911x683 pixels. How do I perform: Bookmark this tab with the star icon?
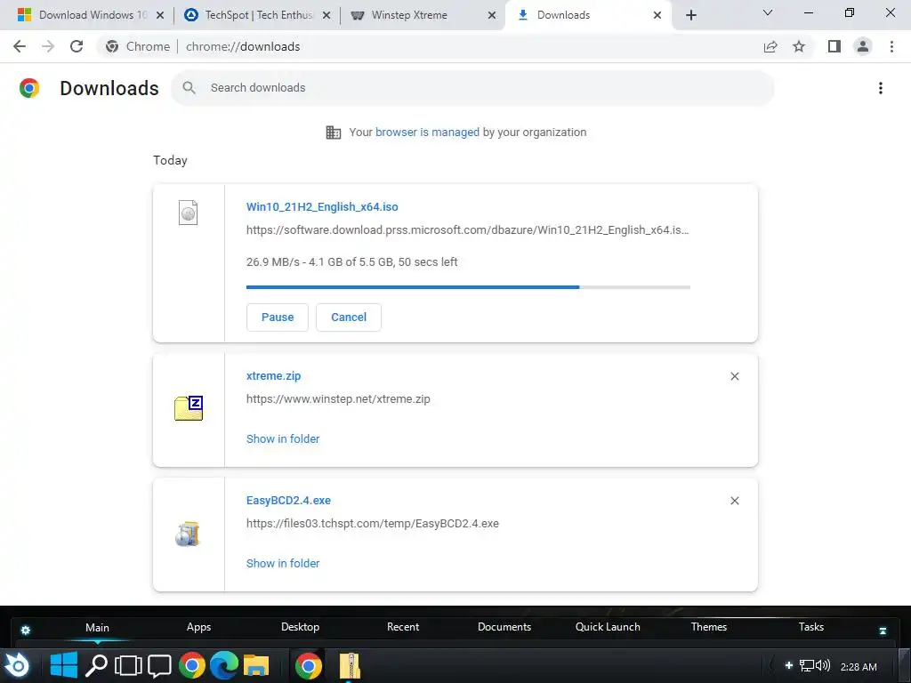799,46
